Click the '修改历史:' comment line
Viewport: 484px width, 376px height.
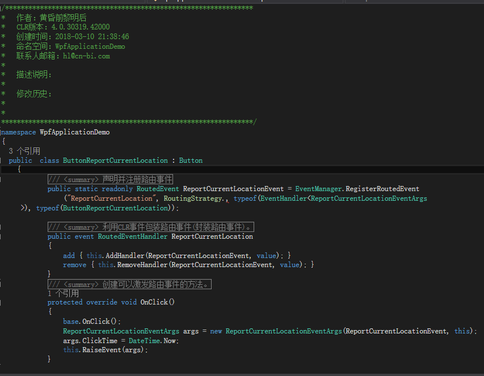point(34,94)
